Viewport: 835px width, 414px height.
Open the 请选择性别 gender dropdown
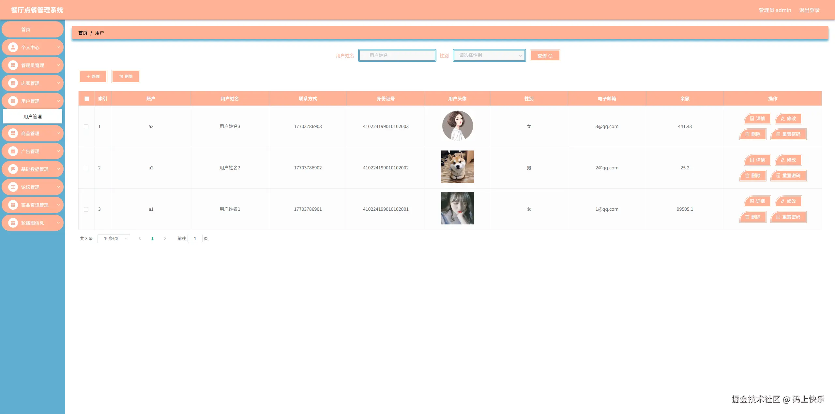pyautogui.click(x=489, y=56)
